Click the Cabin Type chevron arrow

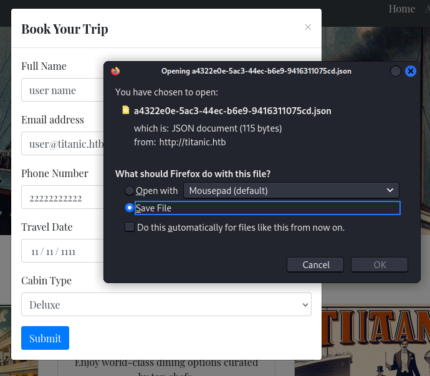point(305,305)
